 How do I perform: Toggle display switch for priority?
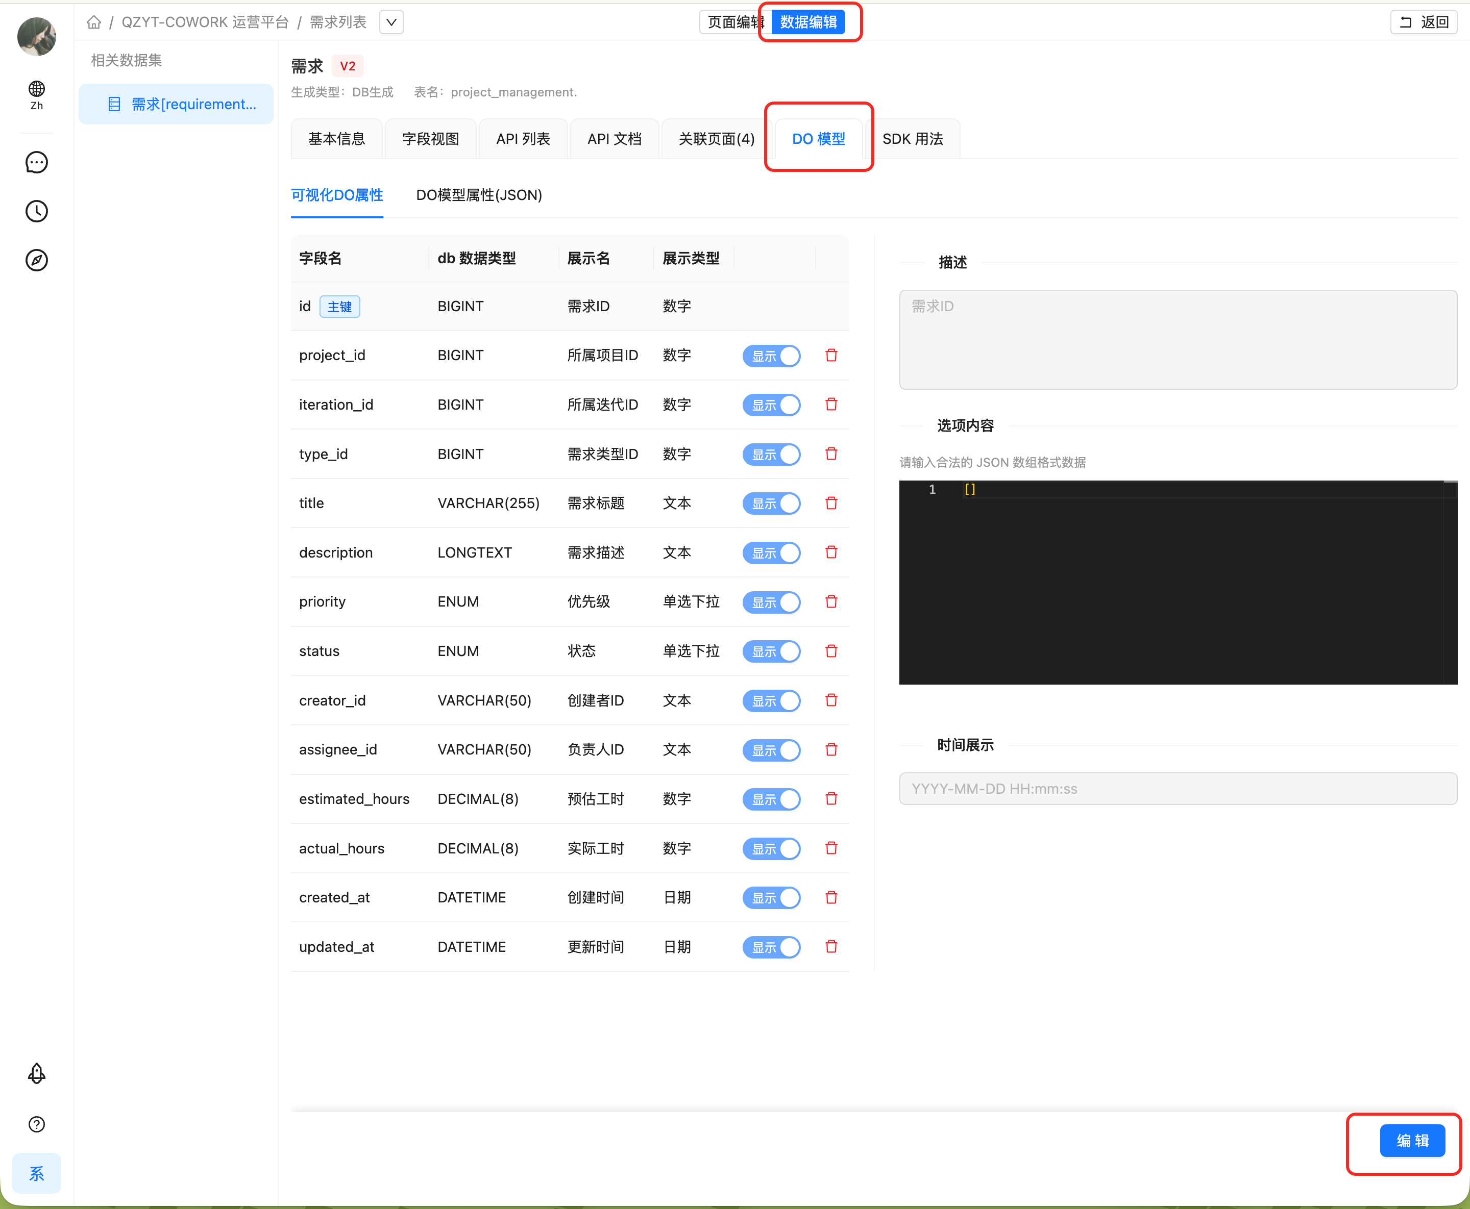771,602
